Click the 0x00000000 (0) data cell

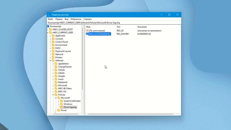point(144,34)
